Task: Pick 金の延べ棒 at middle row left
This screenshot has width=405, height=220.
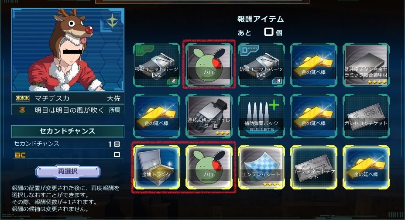Action: click(x=156, y=116)
